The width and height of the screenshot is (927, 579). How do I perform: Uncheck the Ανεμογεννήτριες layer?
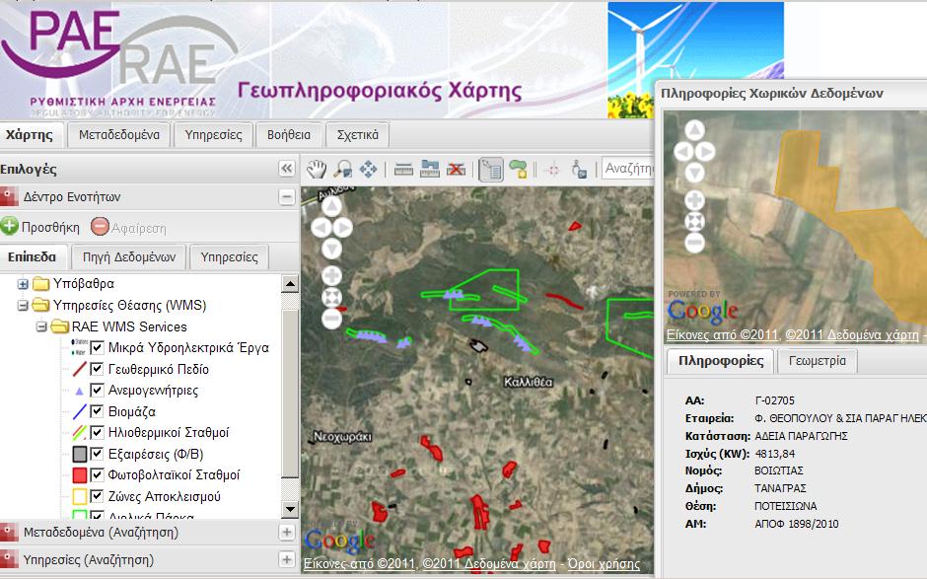point(98,391)
